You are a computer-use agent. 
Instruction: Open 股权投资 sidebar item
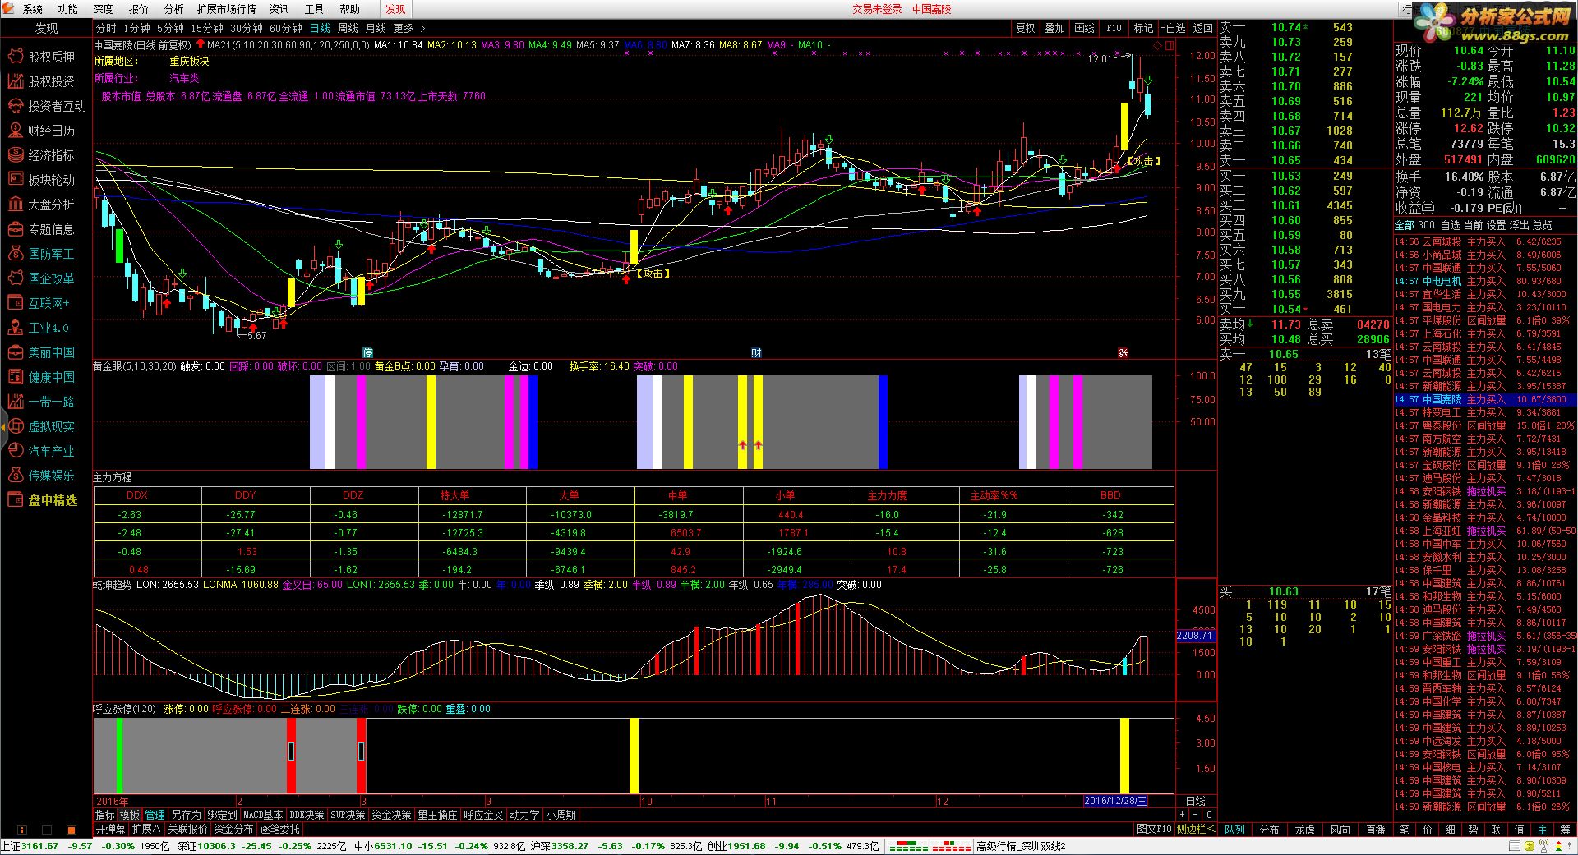tap(42, 81)
